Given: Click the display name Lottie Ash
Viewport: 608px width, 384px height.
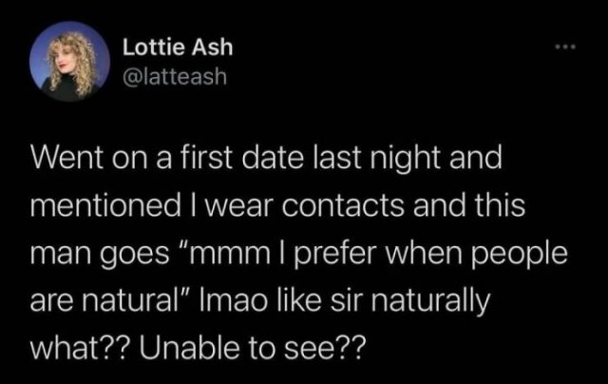Looking at the screenshot, I should click(178, 48).
